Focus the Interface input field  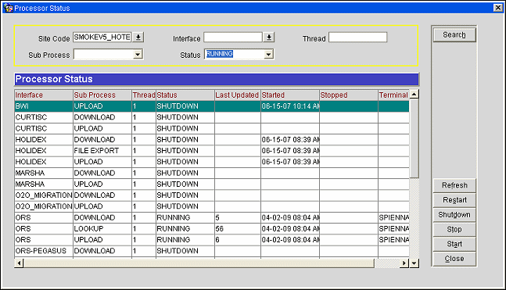[233, 37]
